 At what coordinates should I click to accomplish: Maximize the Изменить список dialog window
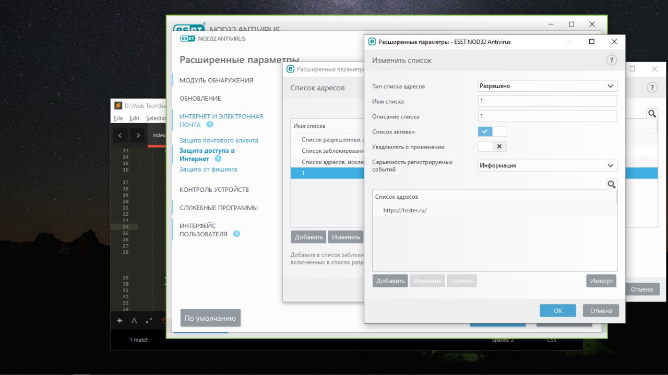click(x=592, y=42)
